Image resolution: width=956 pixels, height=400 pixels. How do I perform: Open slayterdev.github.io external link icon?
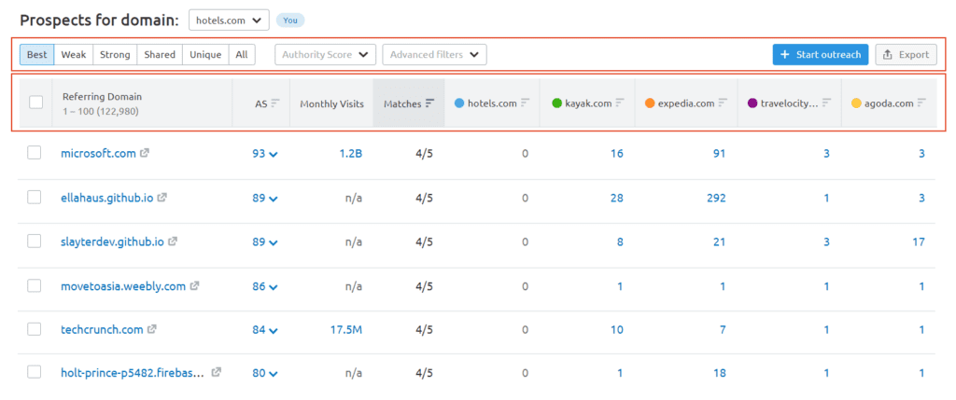pyautogui.click(x=173, y=241)
